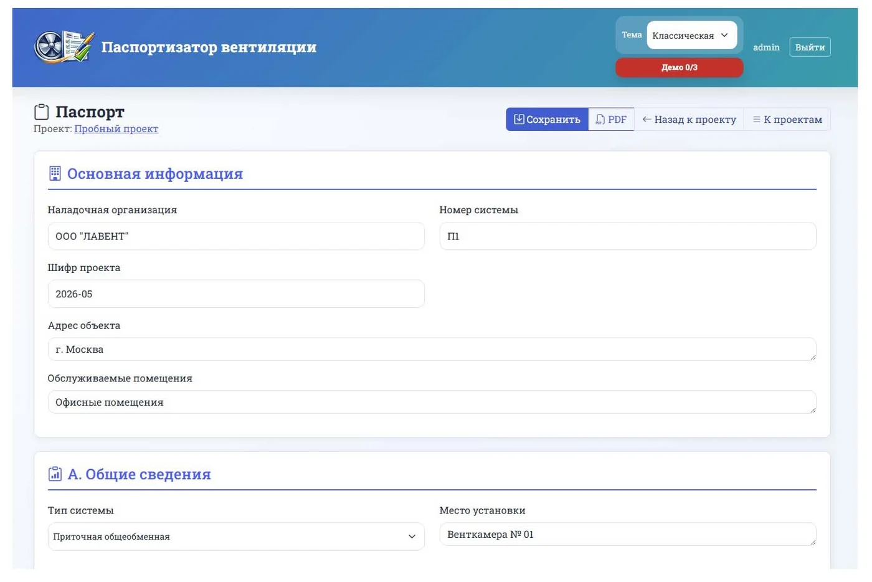872x582 pixels.
Task: Focus the Номер системы field with П1
Action: (x=628, y=236)
